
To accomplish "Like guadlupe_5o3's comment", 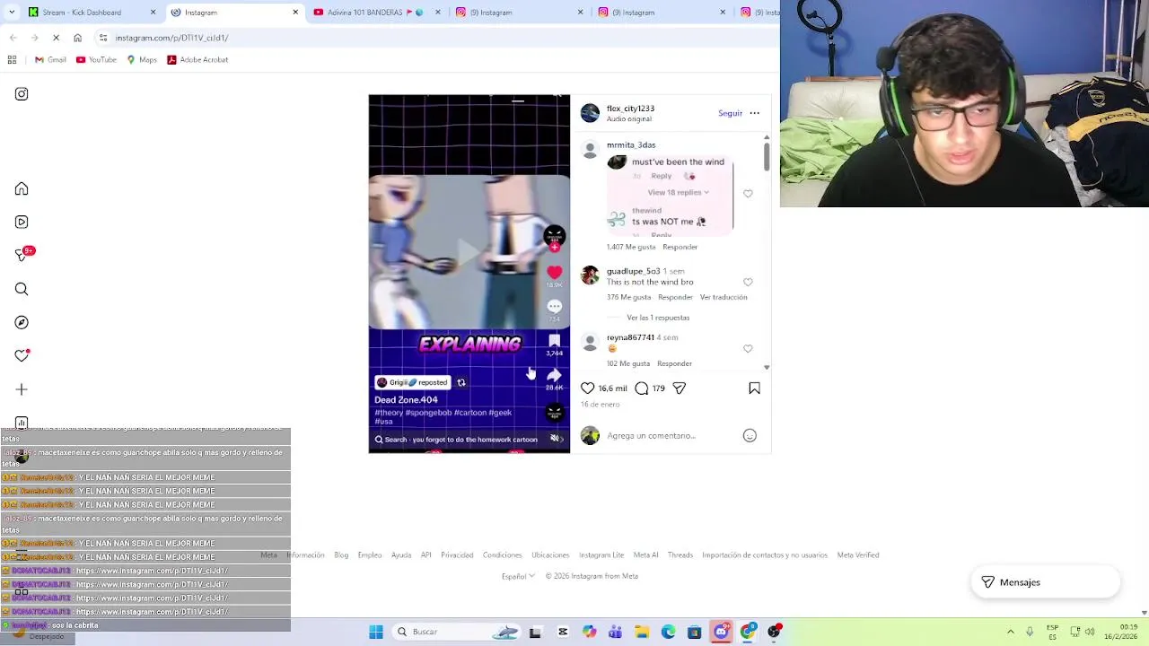I will pos(748,282).
